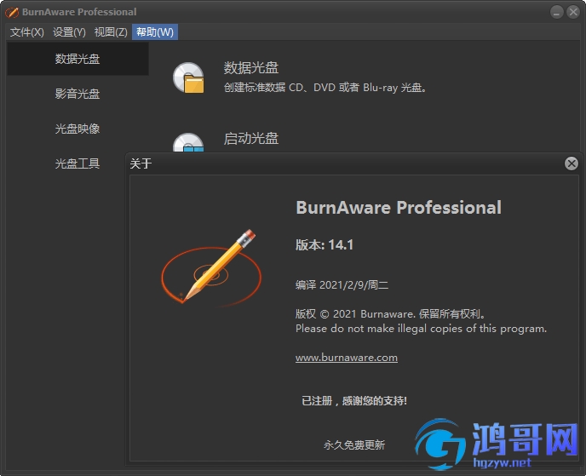The height and width of the screenshot is (476, 586).
Task: Click the BurnAware pencil disc logo
Action: tap(211, 267)
